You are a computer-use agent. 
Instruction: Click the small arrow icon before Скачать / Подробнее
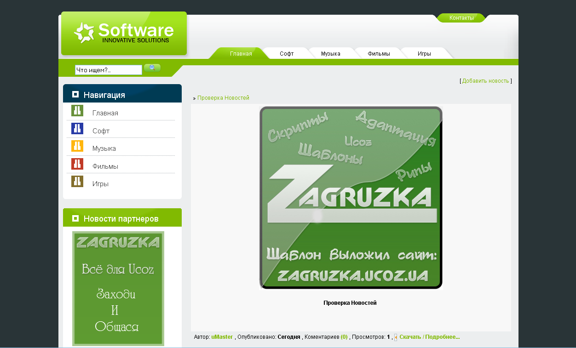(x=396, y=337)
